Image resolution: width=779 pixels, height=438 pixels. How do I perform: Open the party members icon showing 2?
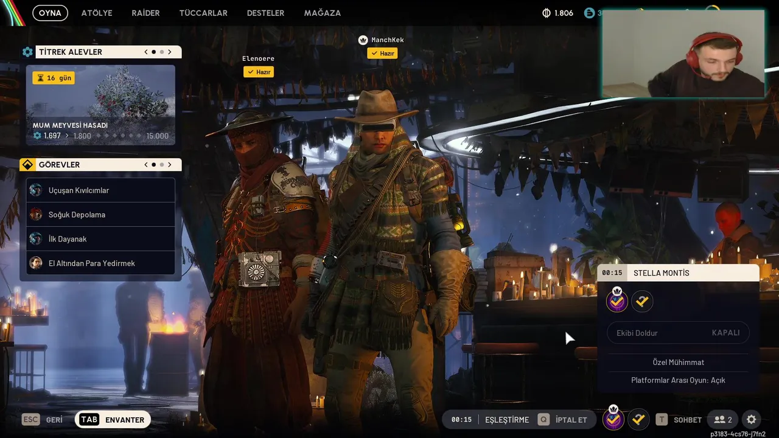722,420
